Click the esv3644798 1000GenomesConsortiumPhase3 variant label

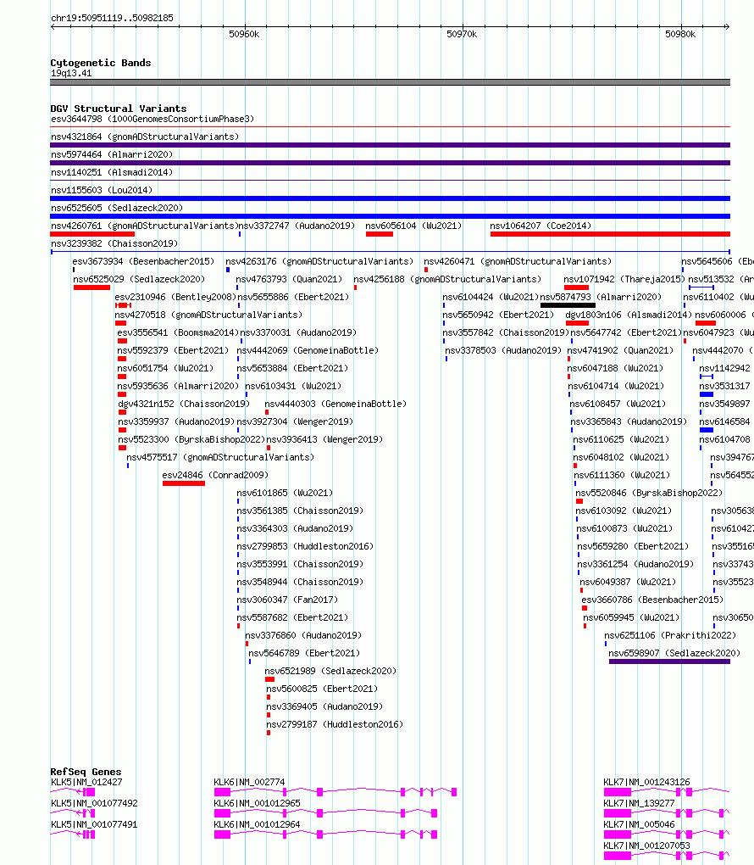[x=152, y=120]
